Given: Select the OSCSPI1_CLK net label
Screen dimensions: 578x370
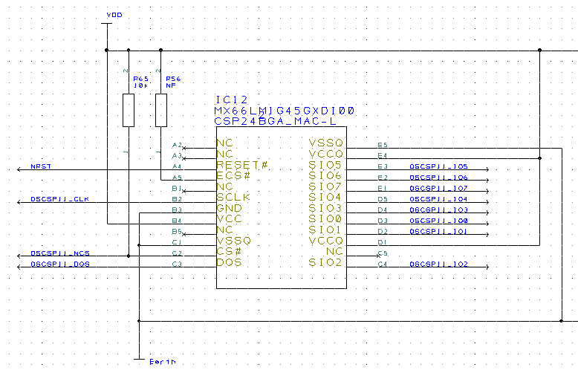Looking at the screenshot, I should point(59,199).
